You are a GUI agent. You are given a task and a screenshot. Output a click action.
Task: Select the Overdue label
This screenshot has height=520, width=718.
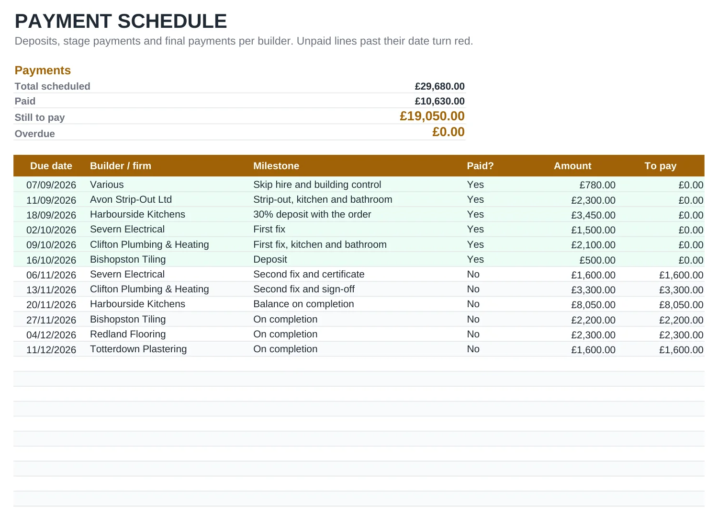click(35, 134)
